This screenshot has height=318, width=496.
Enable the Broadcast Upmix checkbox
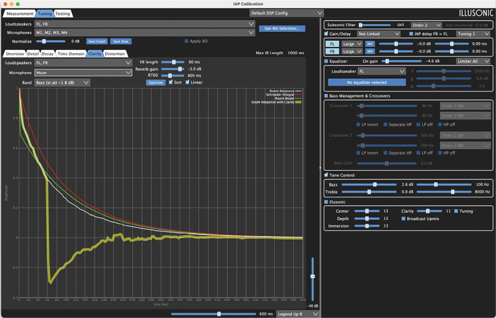click(x=404, y=219)
